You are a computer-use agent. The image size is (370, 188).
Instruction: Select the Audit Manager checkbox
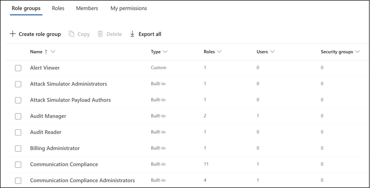18,116
